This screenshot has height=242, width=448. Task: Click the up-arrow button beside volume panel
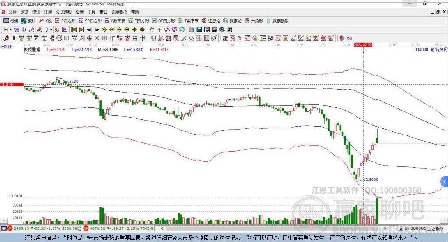[x=4, y=221]
